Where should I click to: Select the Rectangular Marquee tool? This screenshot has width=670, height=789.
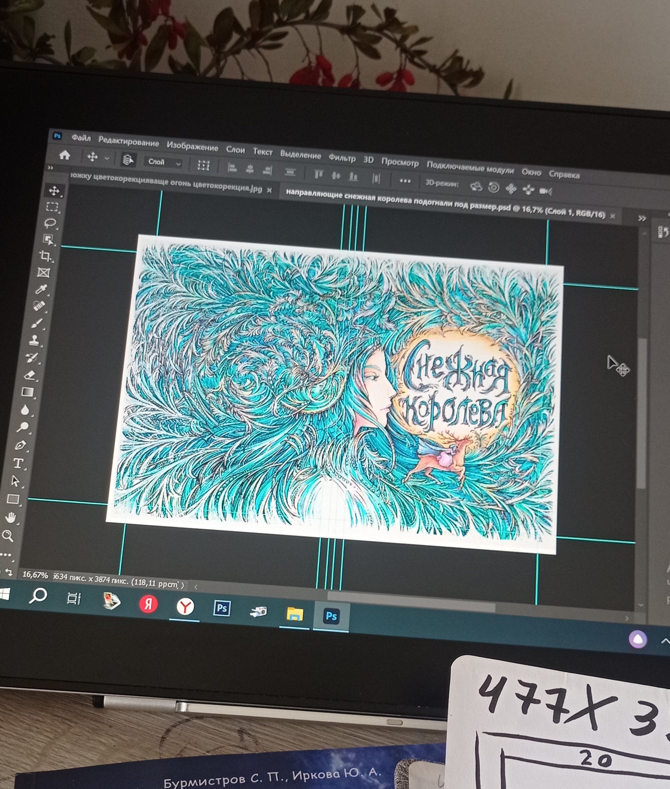pyautogui.click(x=52, y=207)
